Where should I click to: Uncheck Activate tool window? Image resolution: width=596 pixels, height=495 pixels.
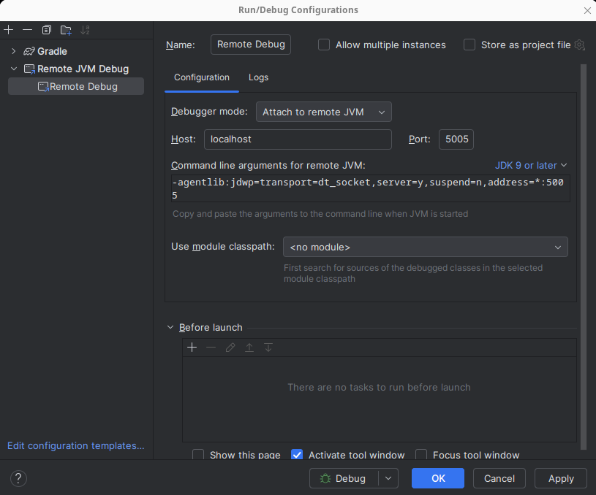click(297, 454)
